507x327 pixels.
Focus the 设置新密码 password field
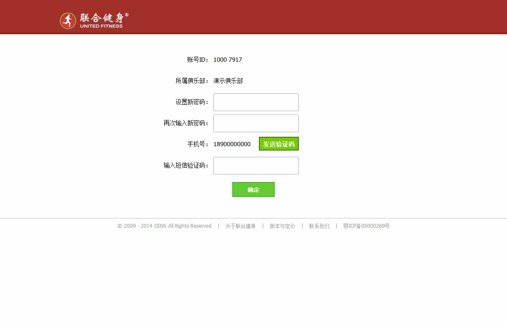256,102
